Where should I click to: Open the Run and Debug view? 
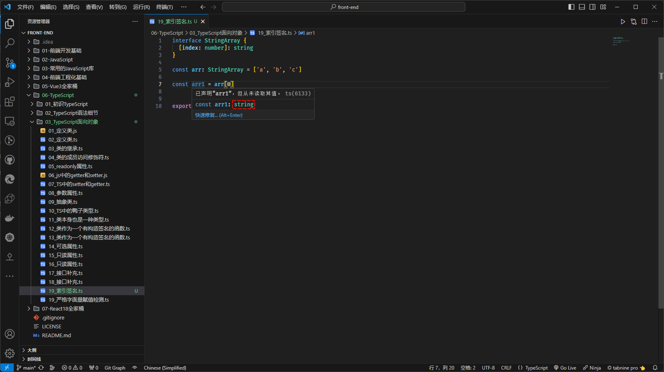(x=10, y=82)
